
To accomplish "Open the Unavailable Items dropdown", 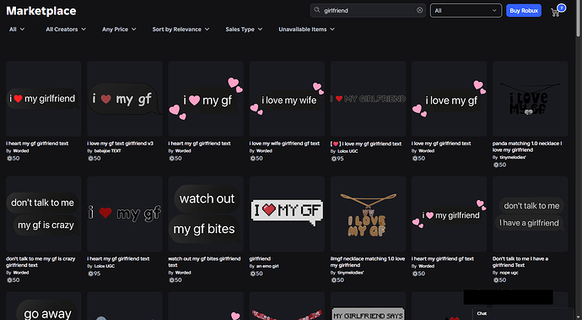I will pyautogui.click(x=306, y=29).
